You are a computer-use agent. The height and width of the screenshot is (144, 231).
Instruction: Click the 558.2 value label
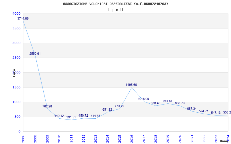click(x=227, y=112)
